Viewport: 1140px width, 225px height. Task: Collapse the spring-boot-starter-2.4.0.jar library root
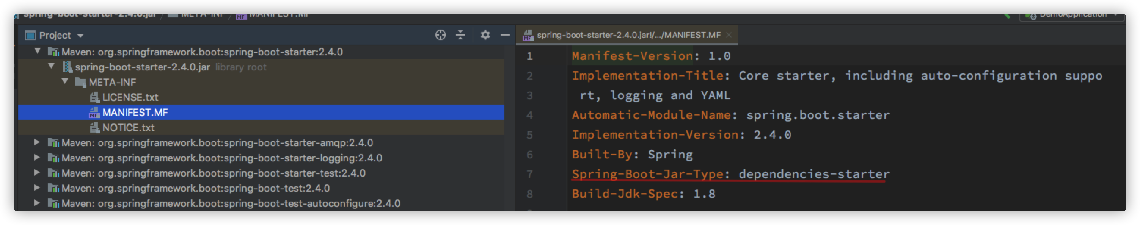[x=51, y=66]
